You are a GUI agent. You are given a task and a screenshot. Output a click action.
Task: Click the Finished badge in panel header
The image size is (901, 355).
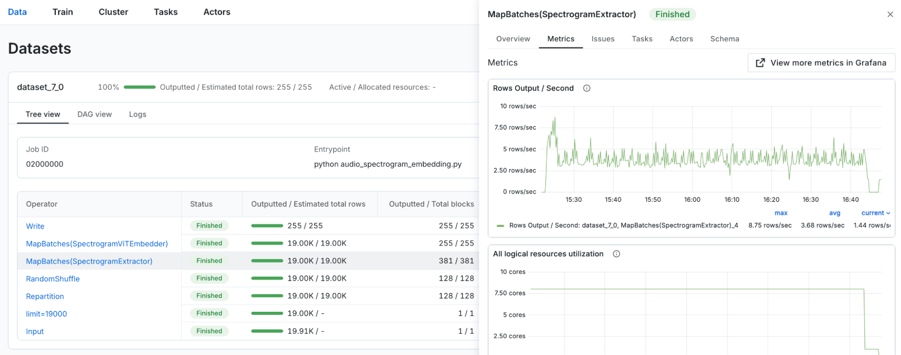coord(672,14)
